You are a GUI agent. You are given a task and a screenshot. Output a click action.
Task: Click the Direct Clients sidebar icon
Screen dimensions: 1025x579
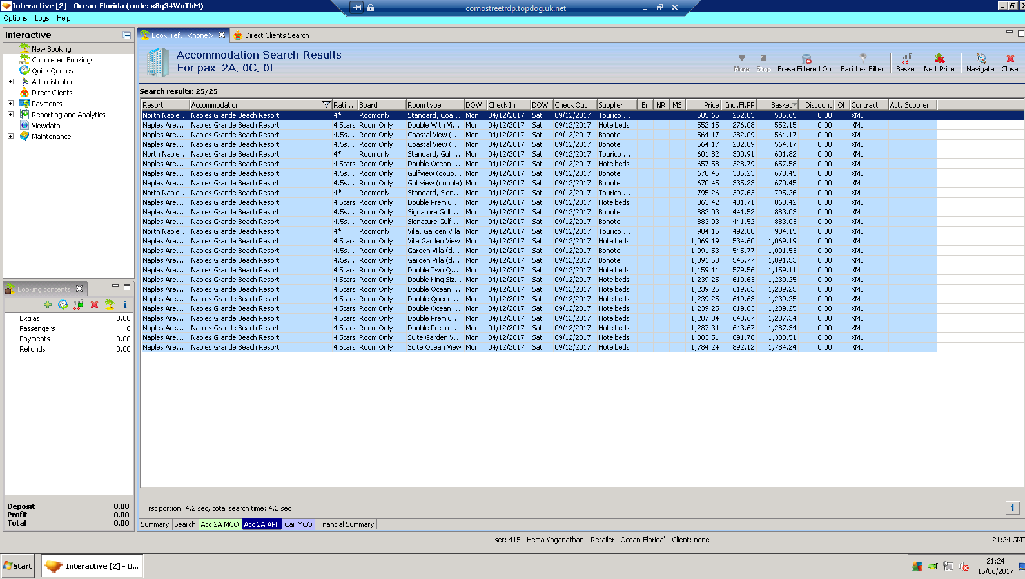click(24, 93)
